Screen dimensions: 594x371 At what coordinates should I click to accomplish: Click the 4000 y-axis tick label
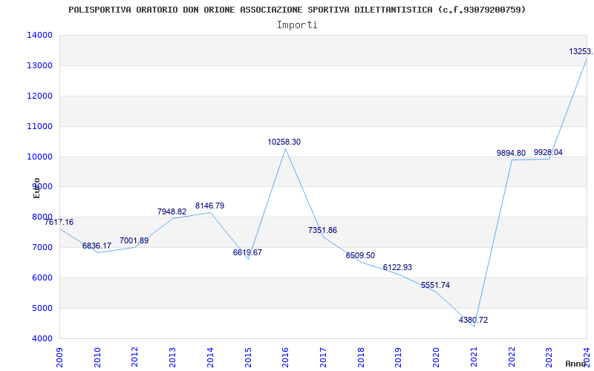(42, 338)
